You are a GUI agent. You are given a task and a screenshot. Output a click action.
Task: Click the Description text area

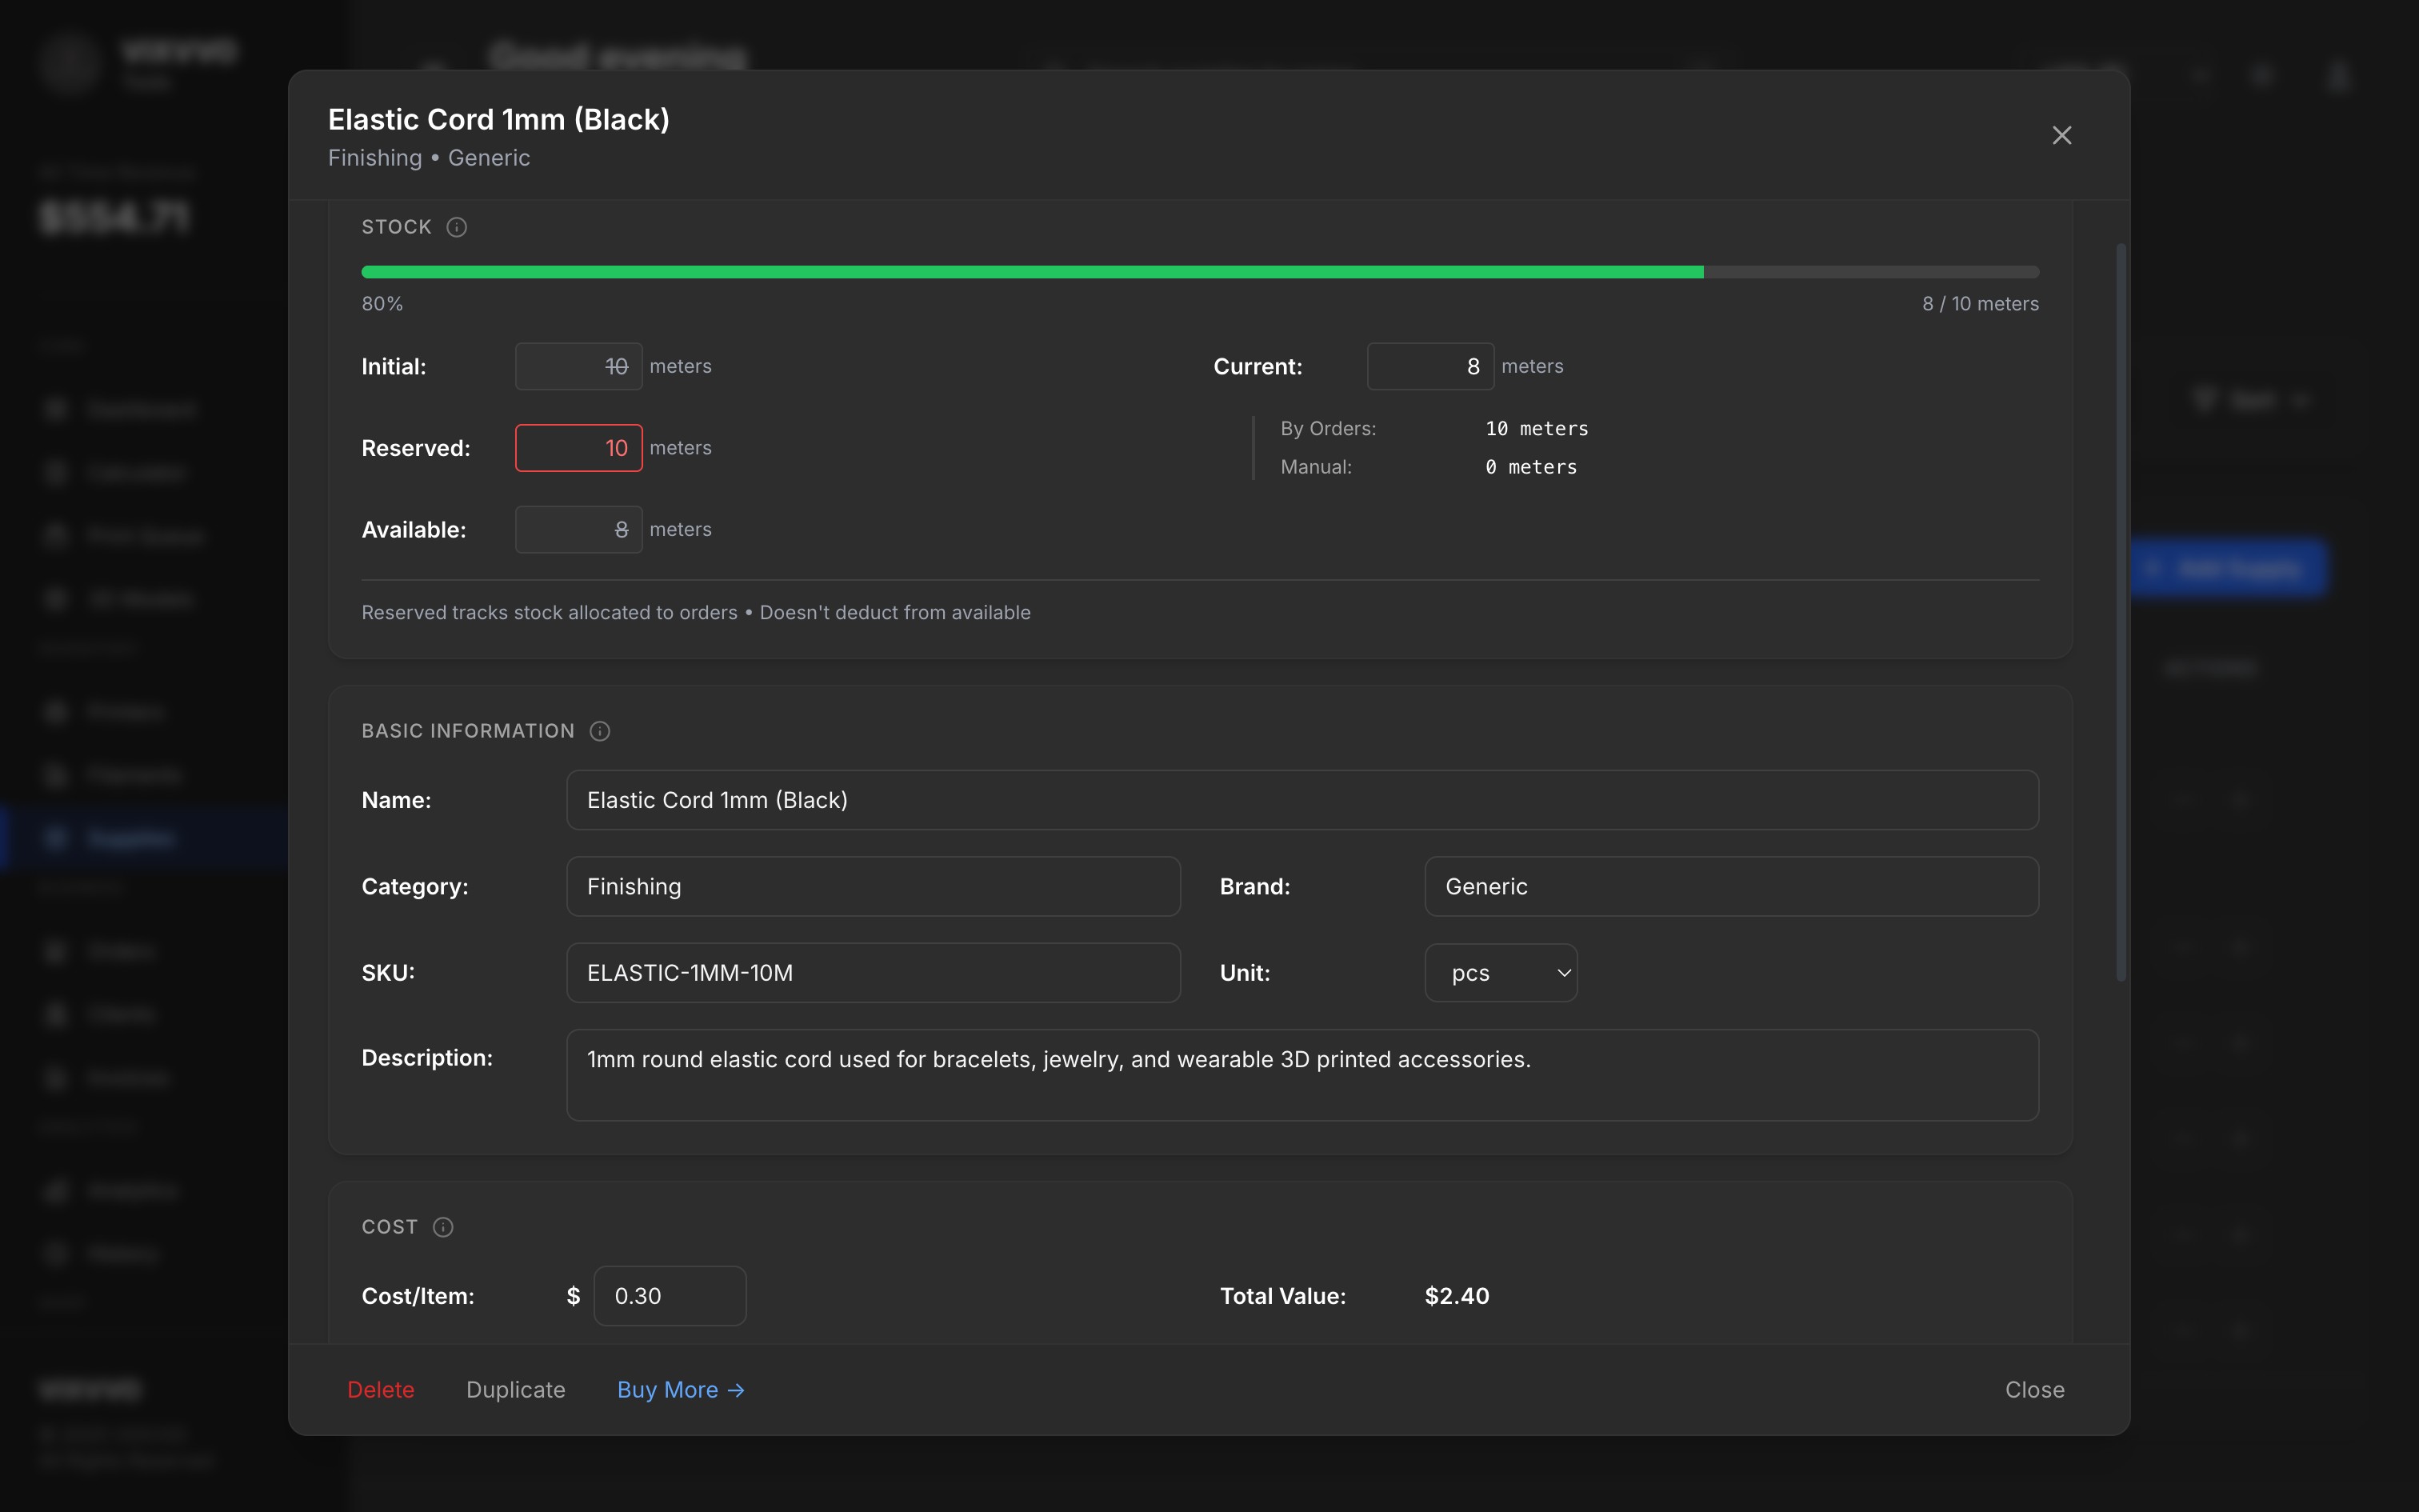[1301, 1075]
